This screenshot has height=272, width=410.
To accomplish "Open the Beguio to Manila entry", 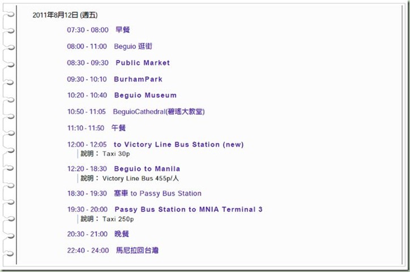I will (x=147, y=169).
